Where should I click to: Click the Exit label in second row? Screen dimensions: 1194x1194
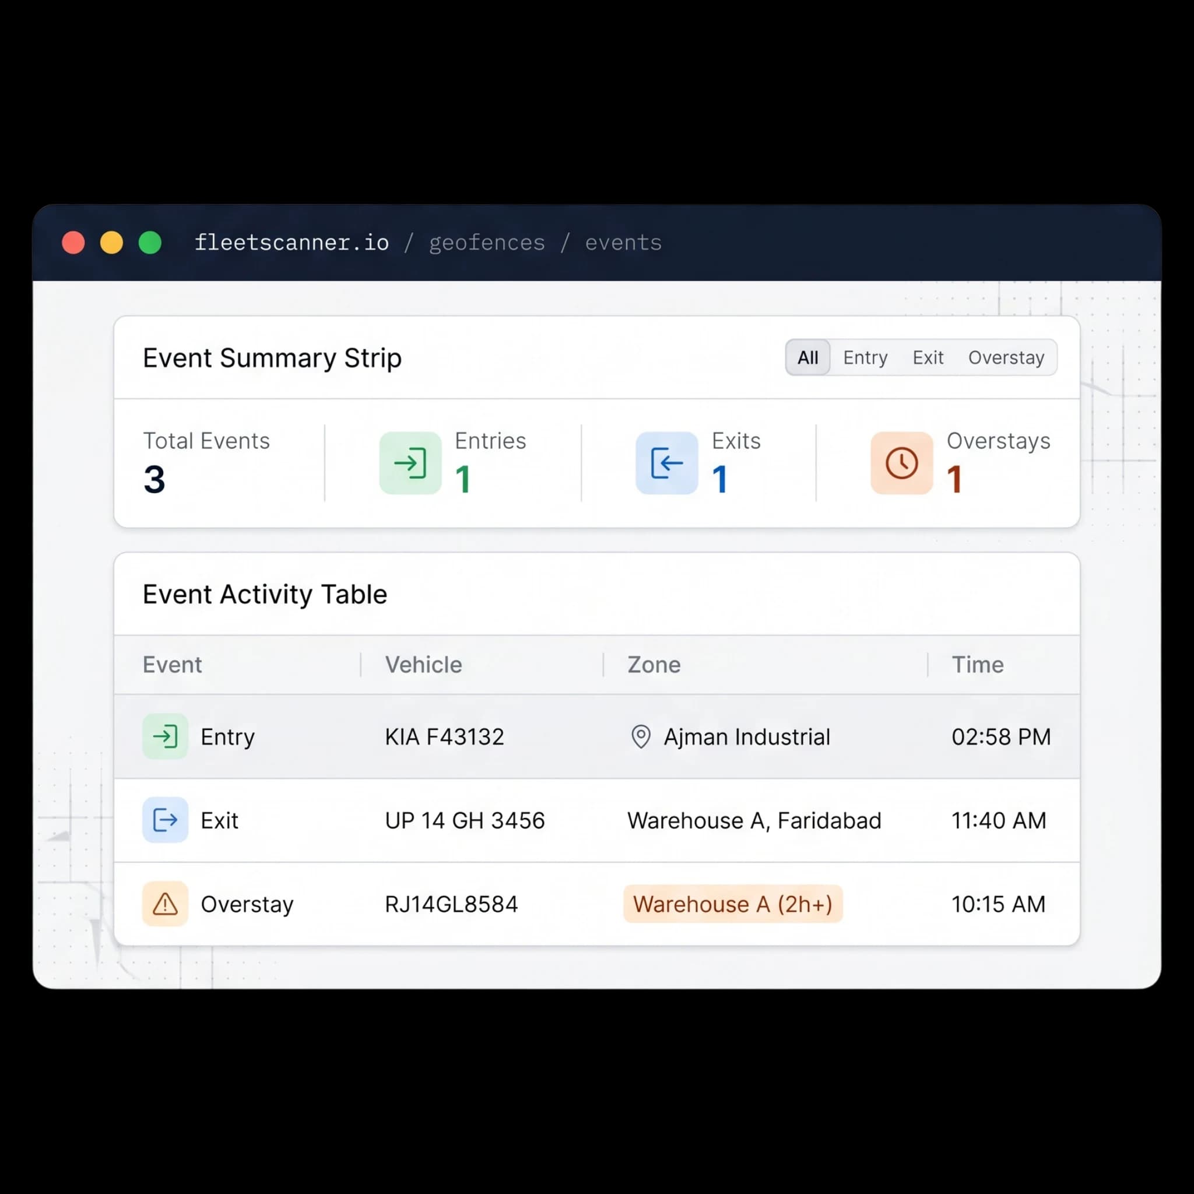[219, 820]
